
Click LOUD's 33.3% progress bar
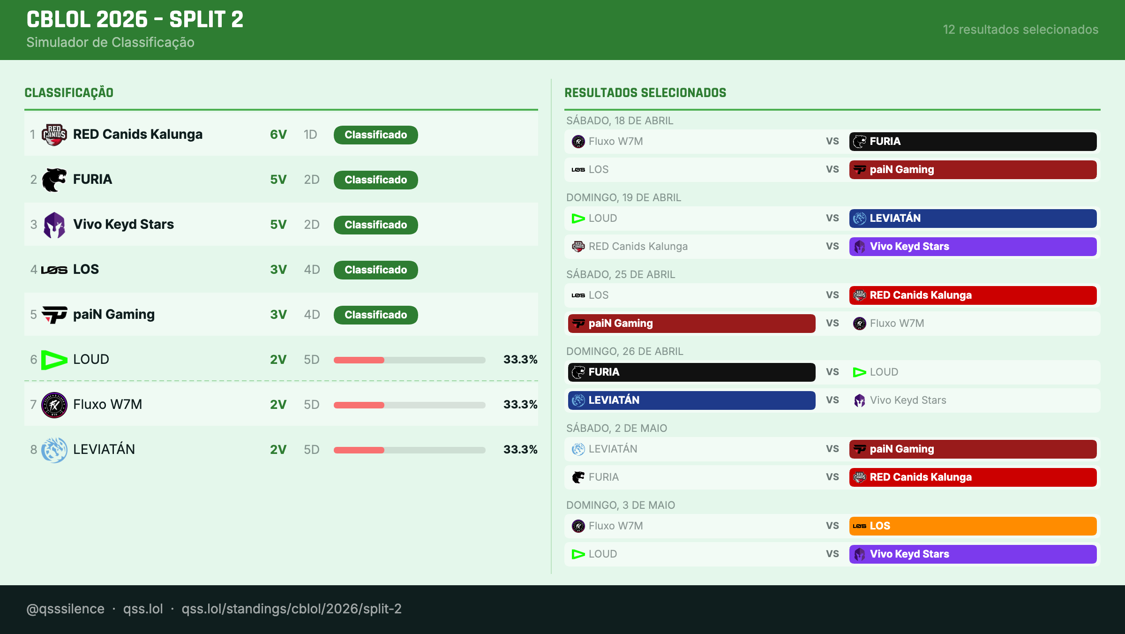409,360
